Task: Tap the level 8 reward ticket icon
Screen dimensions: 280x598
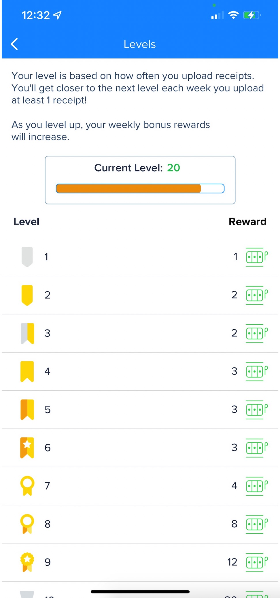Action: (x=256, y=524)
